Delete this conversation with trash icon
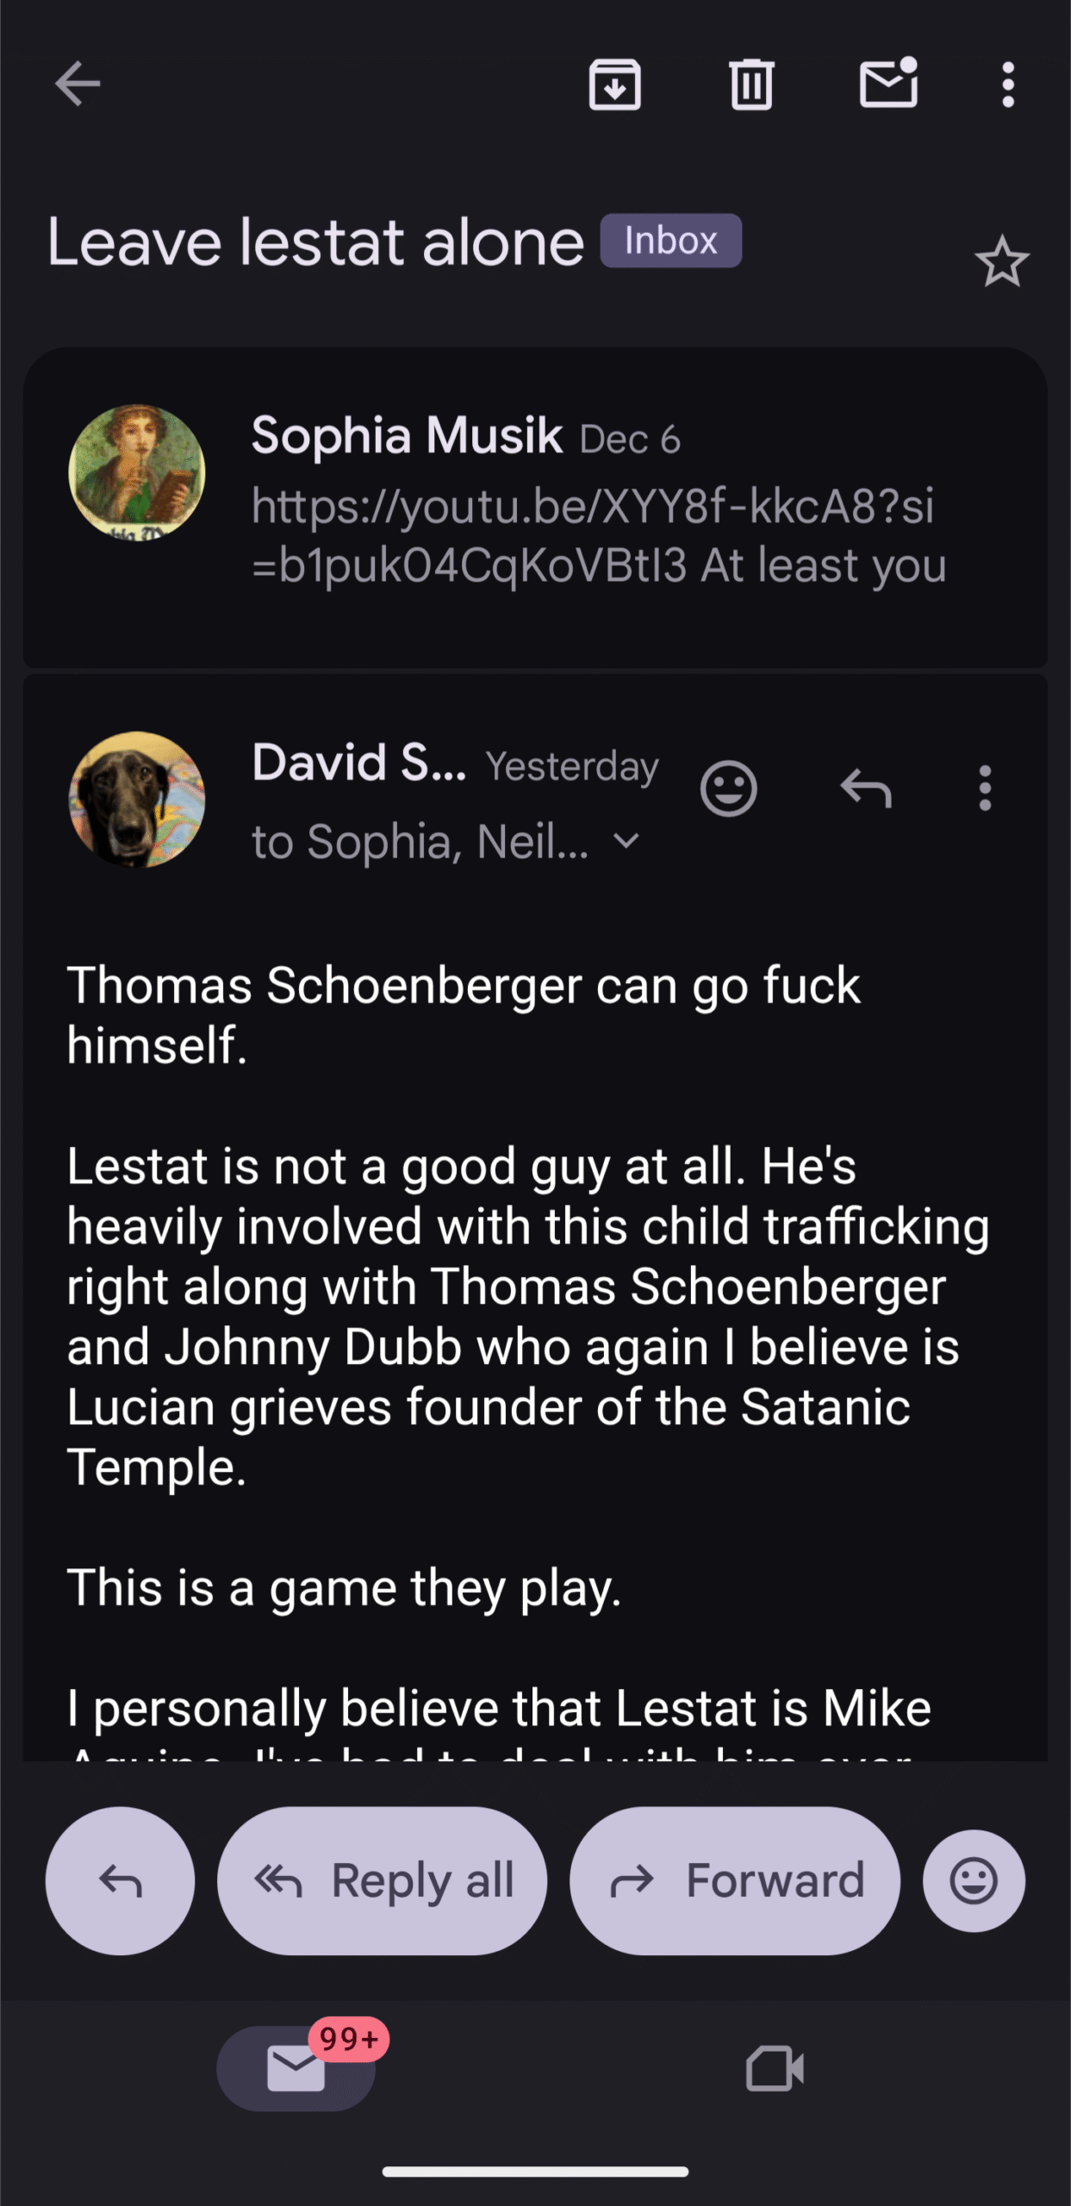 (x=751, y=84)
